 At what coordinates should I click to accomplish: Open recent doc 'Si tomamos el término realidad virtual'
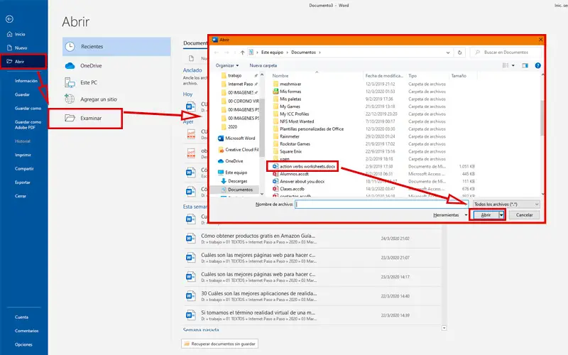click(x=312, y=315)
